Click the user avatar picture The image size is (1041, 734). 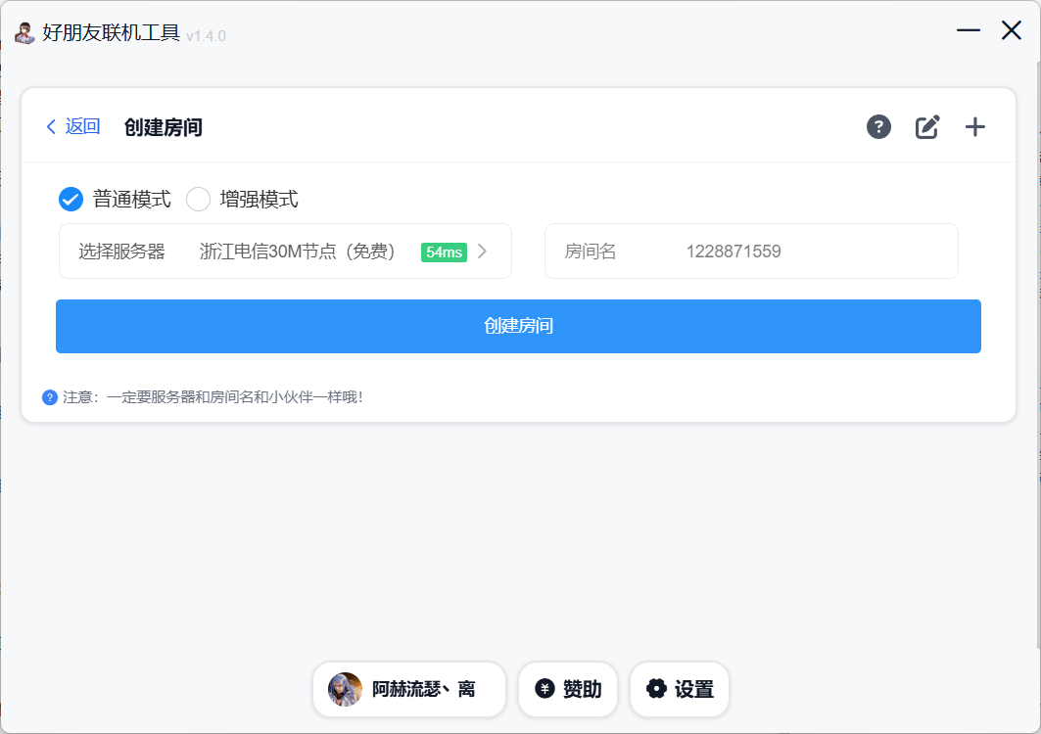point(345,689)
